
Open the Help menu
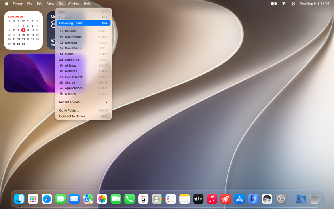coord(87,4)
